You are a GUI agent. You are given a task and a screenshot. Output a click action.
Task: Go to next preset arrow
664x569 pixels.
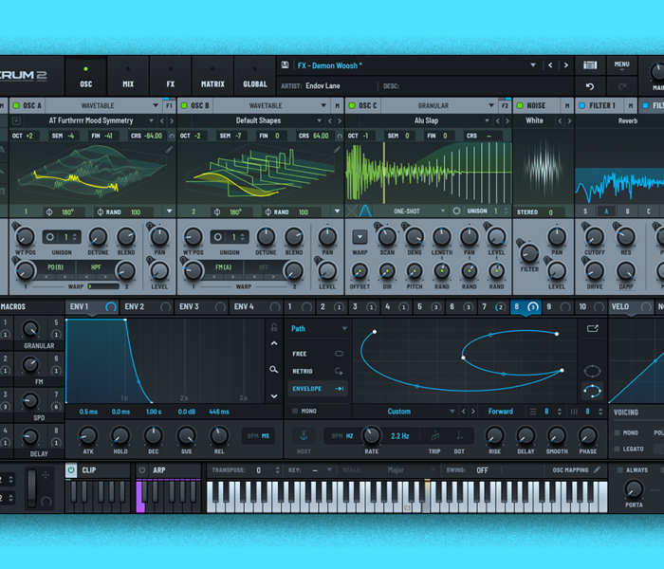pyautogui.click(x=565, y=65)
